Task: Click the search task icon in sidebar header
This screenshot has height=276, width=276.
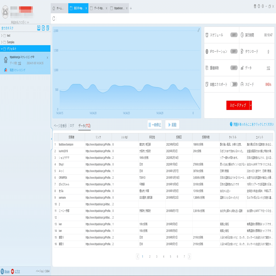Action: (48, 28)
